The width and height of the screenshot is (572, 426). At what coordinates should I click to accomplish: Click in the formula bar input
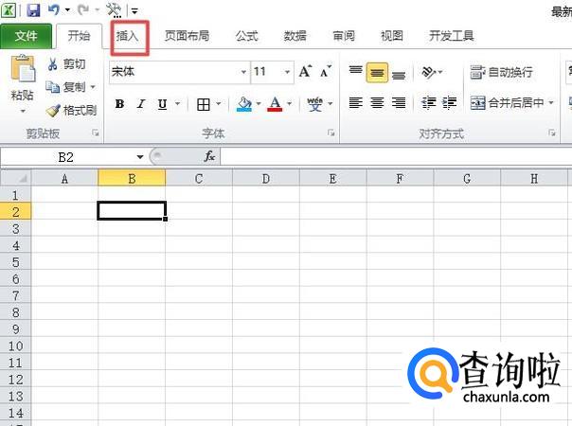pyautogui.click(x=396, y=157)
